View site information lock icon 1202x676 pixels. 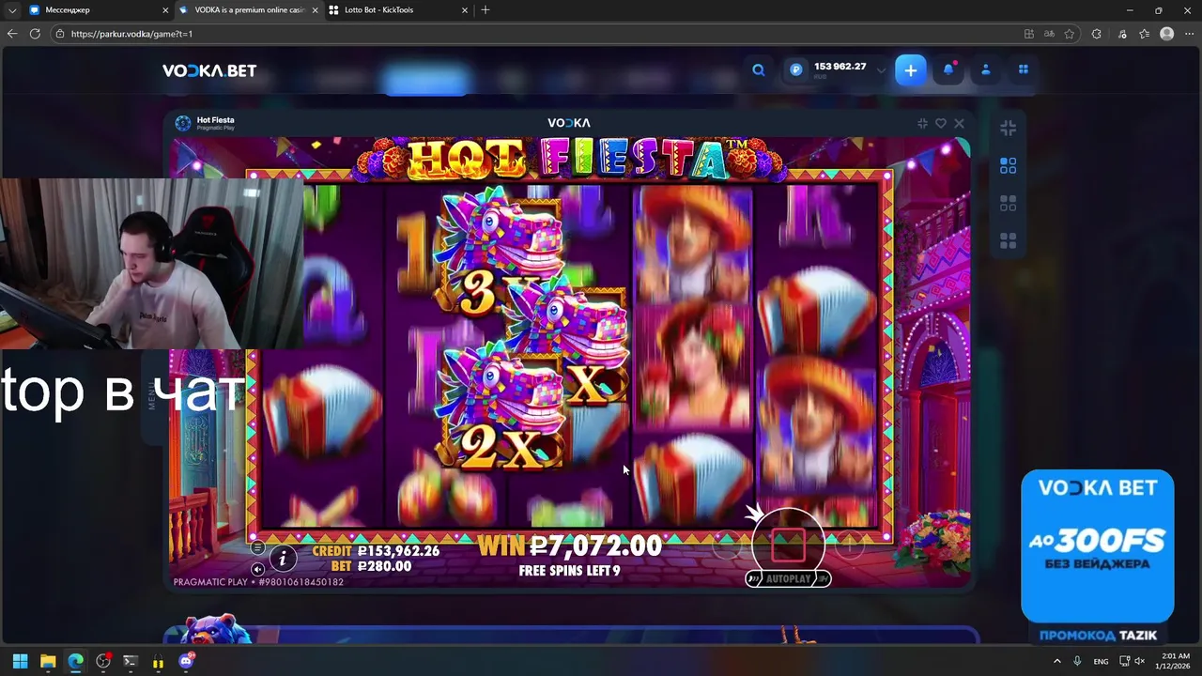click(x=60, y=34)
